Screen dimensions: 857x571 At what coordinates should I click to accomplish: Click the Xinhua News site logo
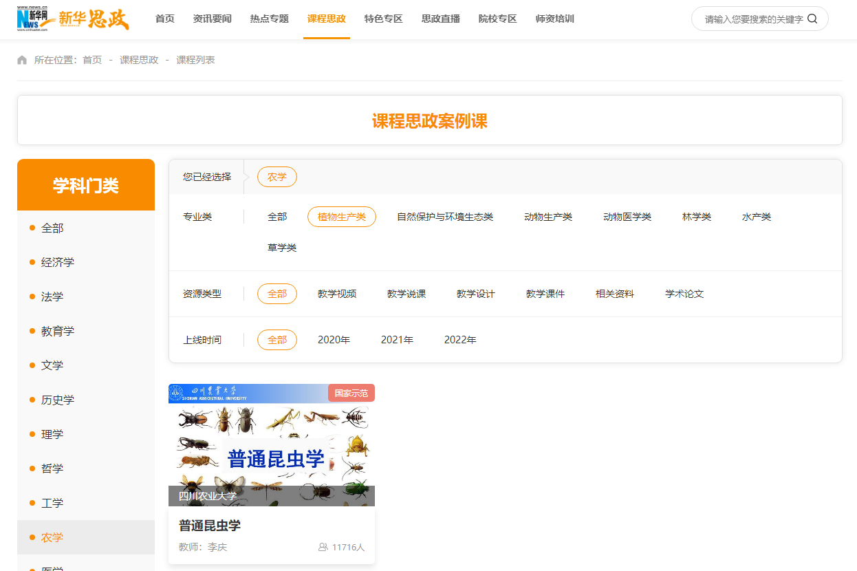pos(36,19)
